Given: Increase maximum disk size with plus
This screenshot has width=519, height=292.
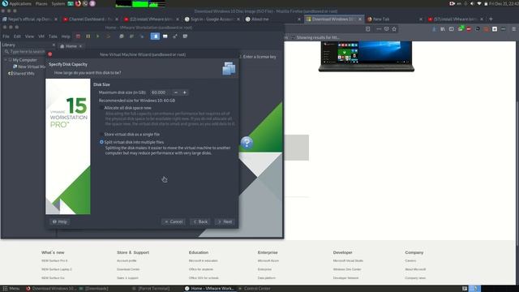Looking at the screenshot, I should pos(185,92).
